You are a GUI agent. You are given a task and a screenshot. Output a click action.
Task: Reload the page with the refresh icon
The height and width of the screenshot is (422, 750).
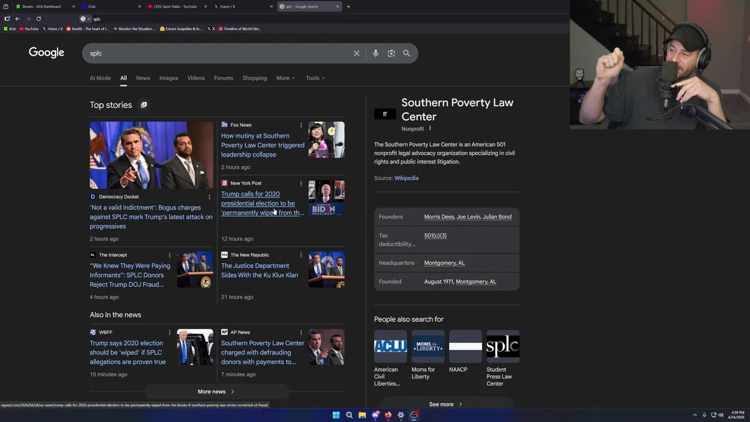(x=39, y=19)
